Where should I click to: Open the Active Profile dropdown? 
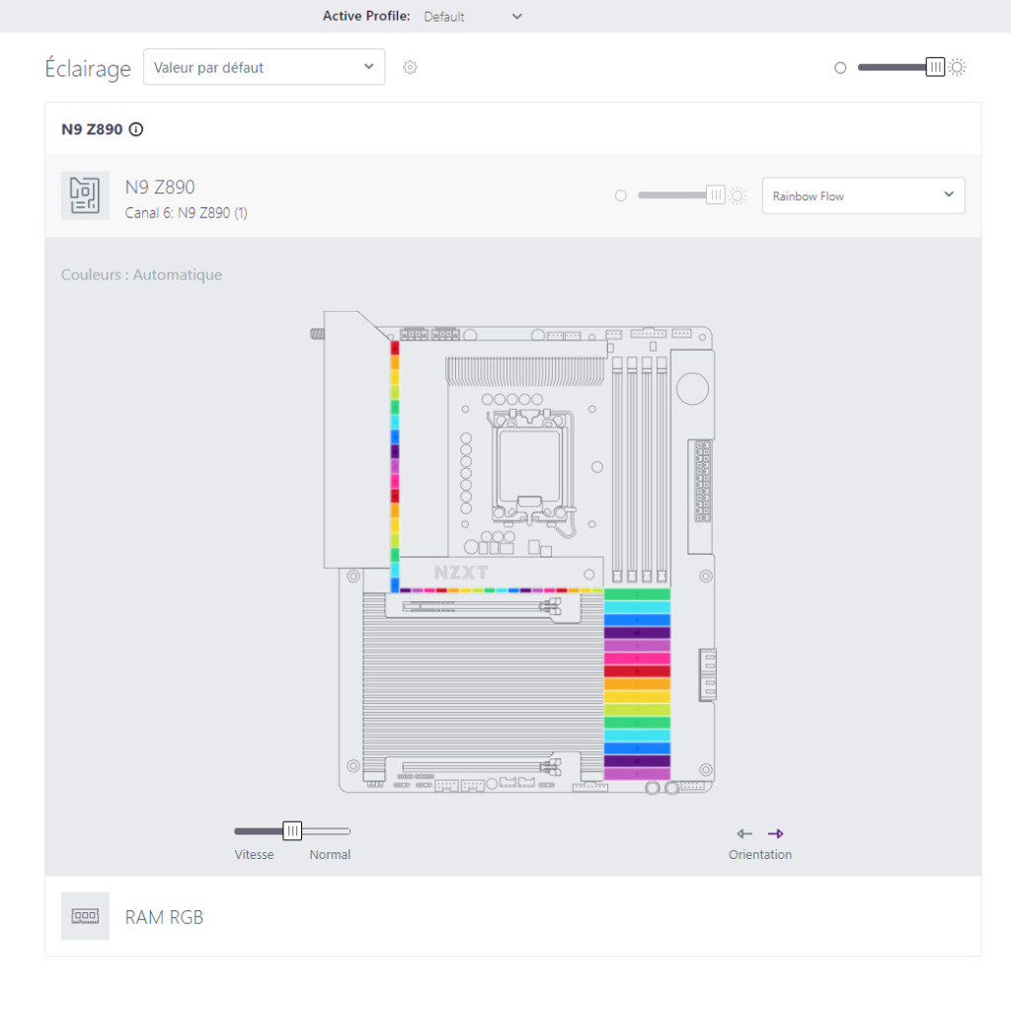(473, 16)
